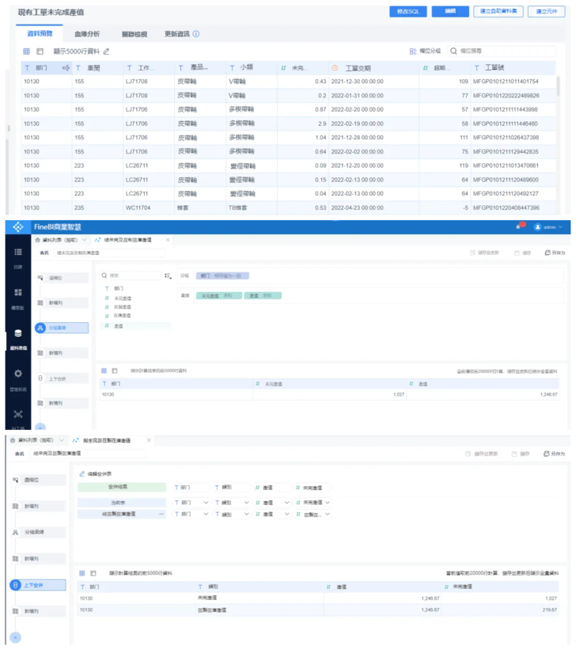Click the info icon beside 更新資訊
Viewport: 576px width, 650px height.
[x=196, y=34]
